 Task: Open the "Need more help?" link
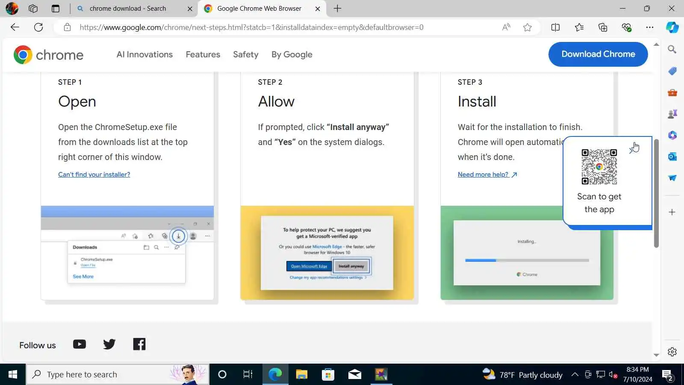[x=487, y=175]
